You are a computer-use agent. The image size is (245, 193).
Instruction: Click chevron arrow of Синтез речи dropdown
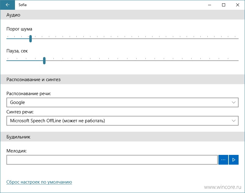(x=234, y=121)
